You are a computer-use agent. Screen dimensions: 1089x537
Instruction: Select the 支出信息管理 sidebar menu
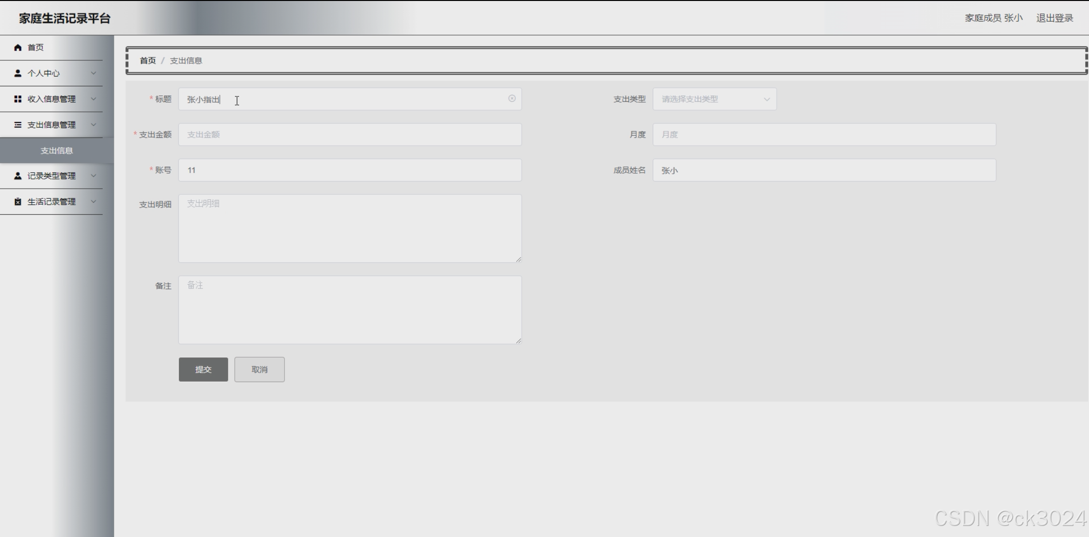point(51,125)
